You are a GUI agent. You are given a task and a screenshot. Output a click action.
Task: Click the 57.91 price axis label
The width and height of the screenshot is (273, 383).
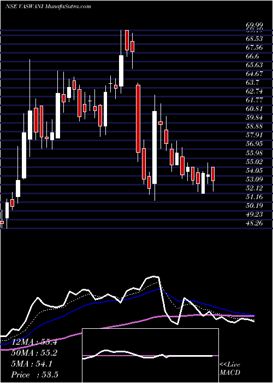click(254, 135)
